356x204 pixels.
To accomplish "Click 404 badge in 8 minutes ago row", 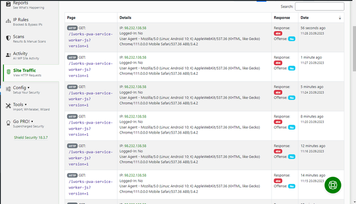I will [278, 122].
